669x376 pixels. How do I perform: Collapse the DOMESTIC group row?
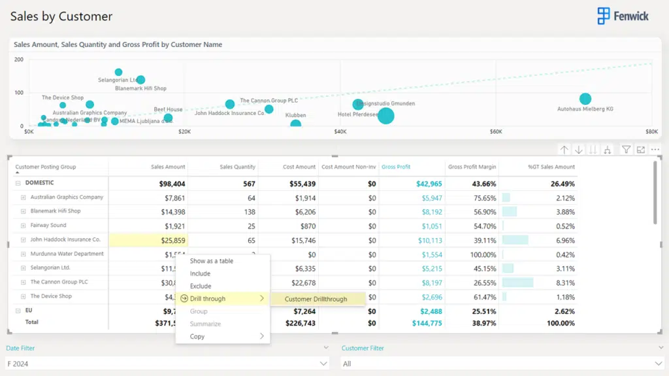(18, 183)
